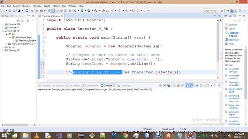Viewport: 248px width, 139px height.
Task: Click Collapse All in Package Explorer
Action: point(18,20)
